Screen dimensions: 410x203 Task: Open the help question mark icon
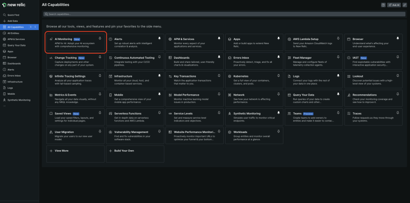[x=383, y=5]
